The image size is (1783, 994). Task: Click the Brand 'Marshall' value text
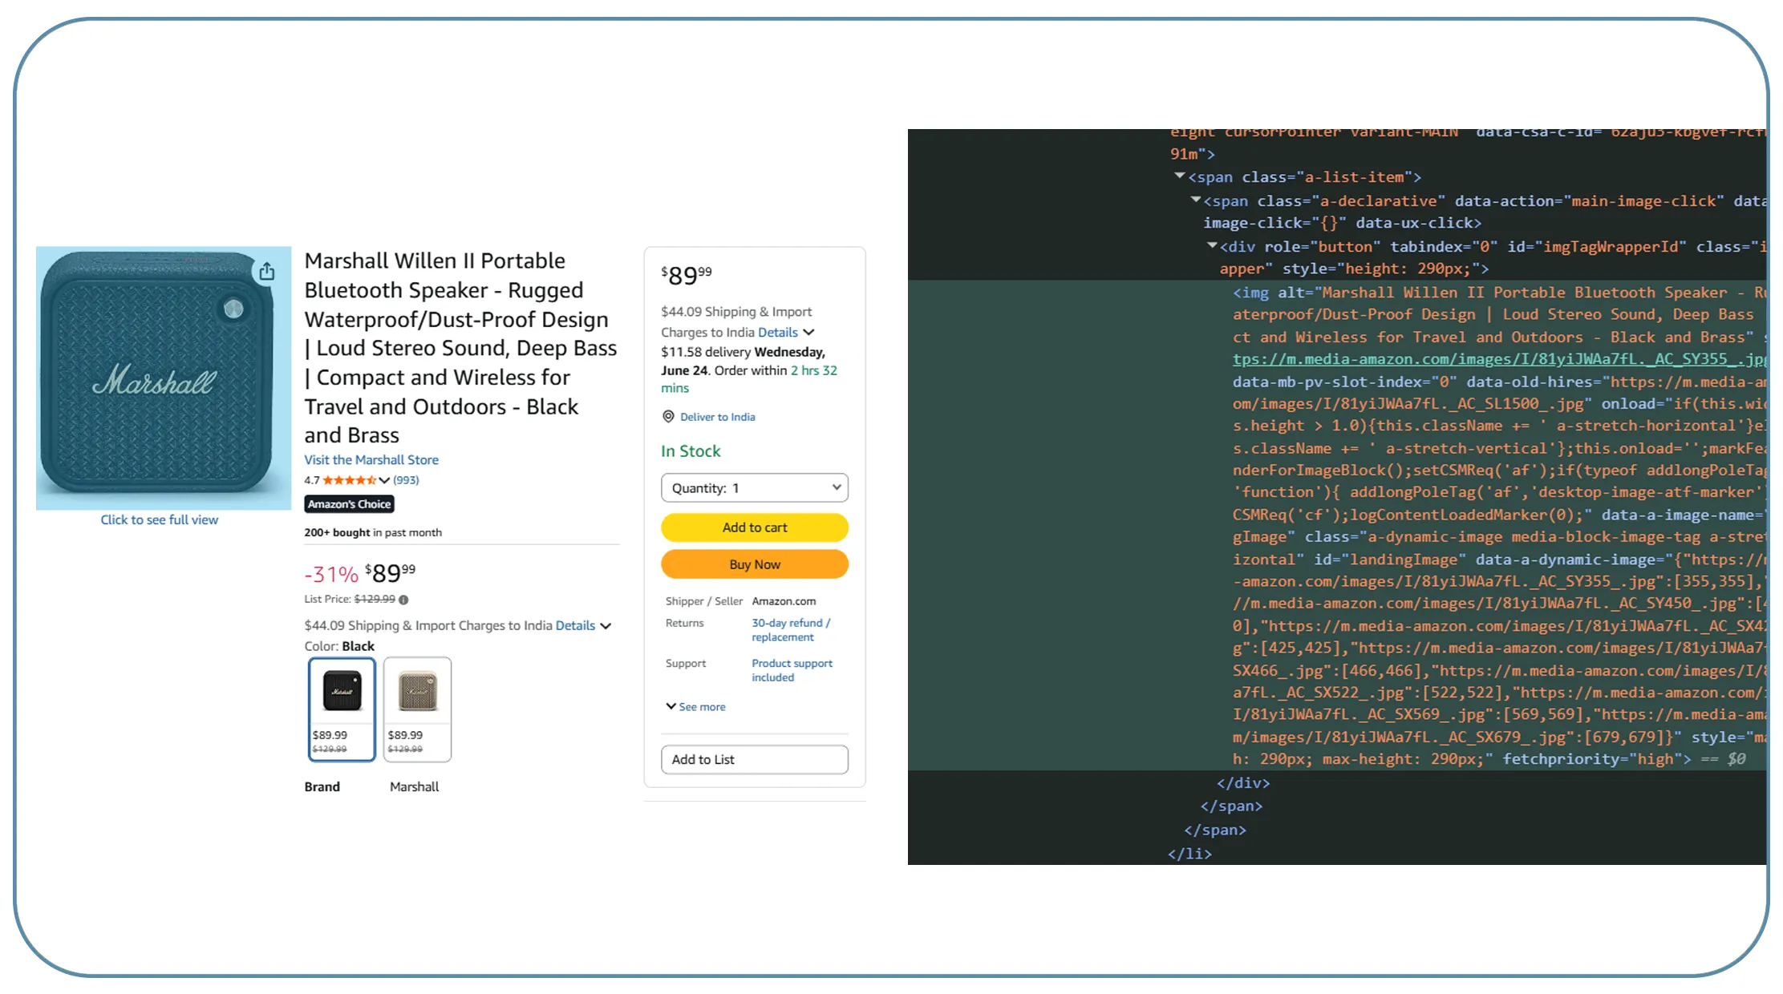414,786
